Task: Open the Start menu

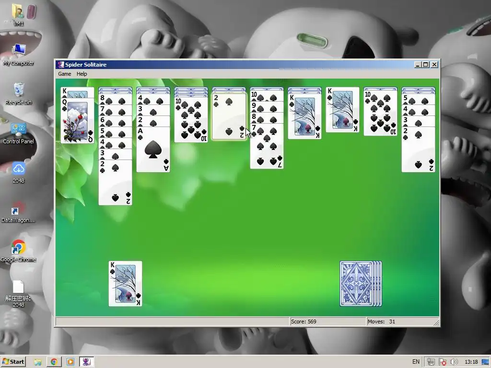Action: click(x=13, y=362)
